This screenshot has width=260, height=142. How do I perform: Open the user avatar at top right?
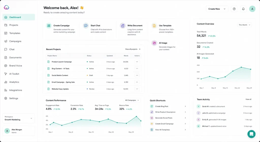pyautogui.click(x=252, y=9)
